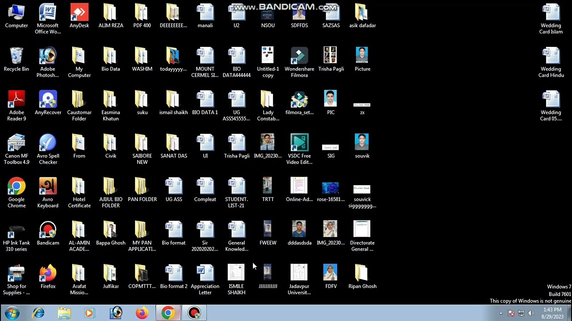Open Windows Media Player from the taskbar
Screen dimensions: 572x321
pos(90,313)
